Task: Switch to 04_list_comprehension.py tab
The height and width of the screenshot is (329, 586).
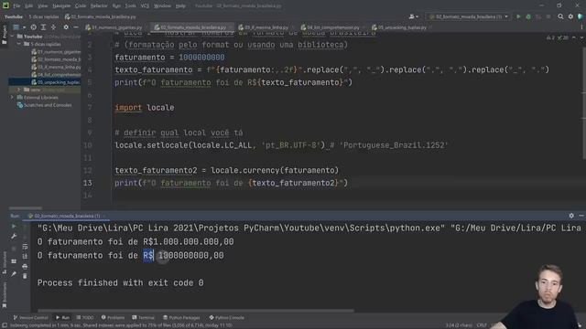Action: tap(331, 27)
